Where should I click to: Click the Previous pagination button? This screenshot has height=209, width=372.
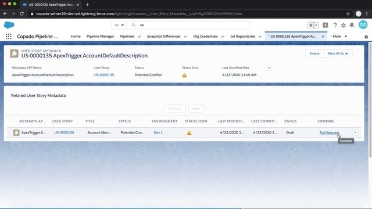pyautogui.click(x=174, y=109)
